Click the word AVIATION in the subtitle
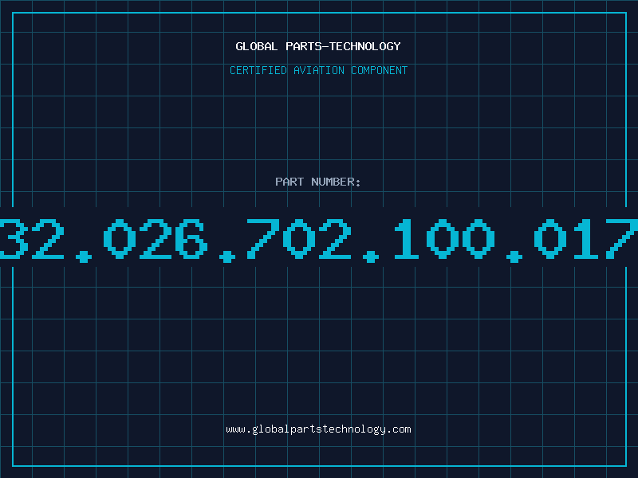The image size is (638, 478). click(318, 70)
